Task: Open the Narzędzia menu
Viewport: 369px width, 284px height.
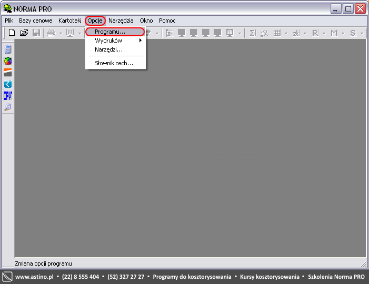Action: (x=121, y=21)
